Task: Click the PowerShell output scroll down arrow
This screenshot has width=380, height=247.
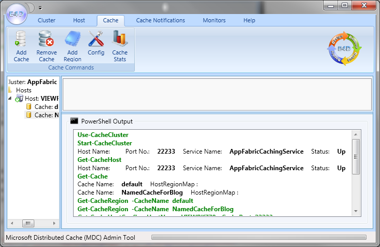Action: pyautogui.click(x=355, y=211)
